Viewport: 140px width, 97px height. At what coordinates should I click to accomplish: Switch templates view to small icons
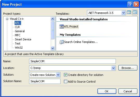coord(135,13)
